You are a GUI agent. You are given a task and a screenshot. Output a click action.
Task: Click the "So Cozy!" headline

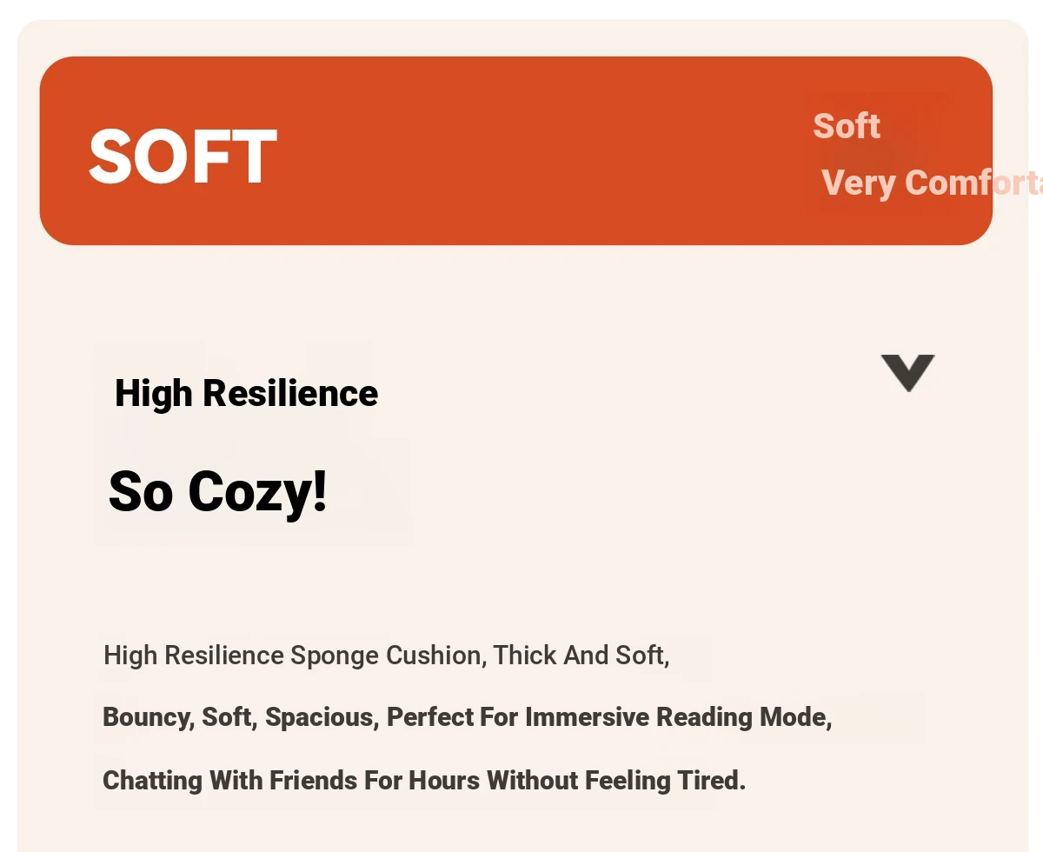tap(218, 491)
